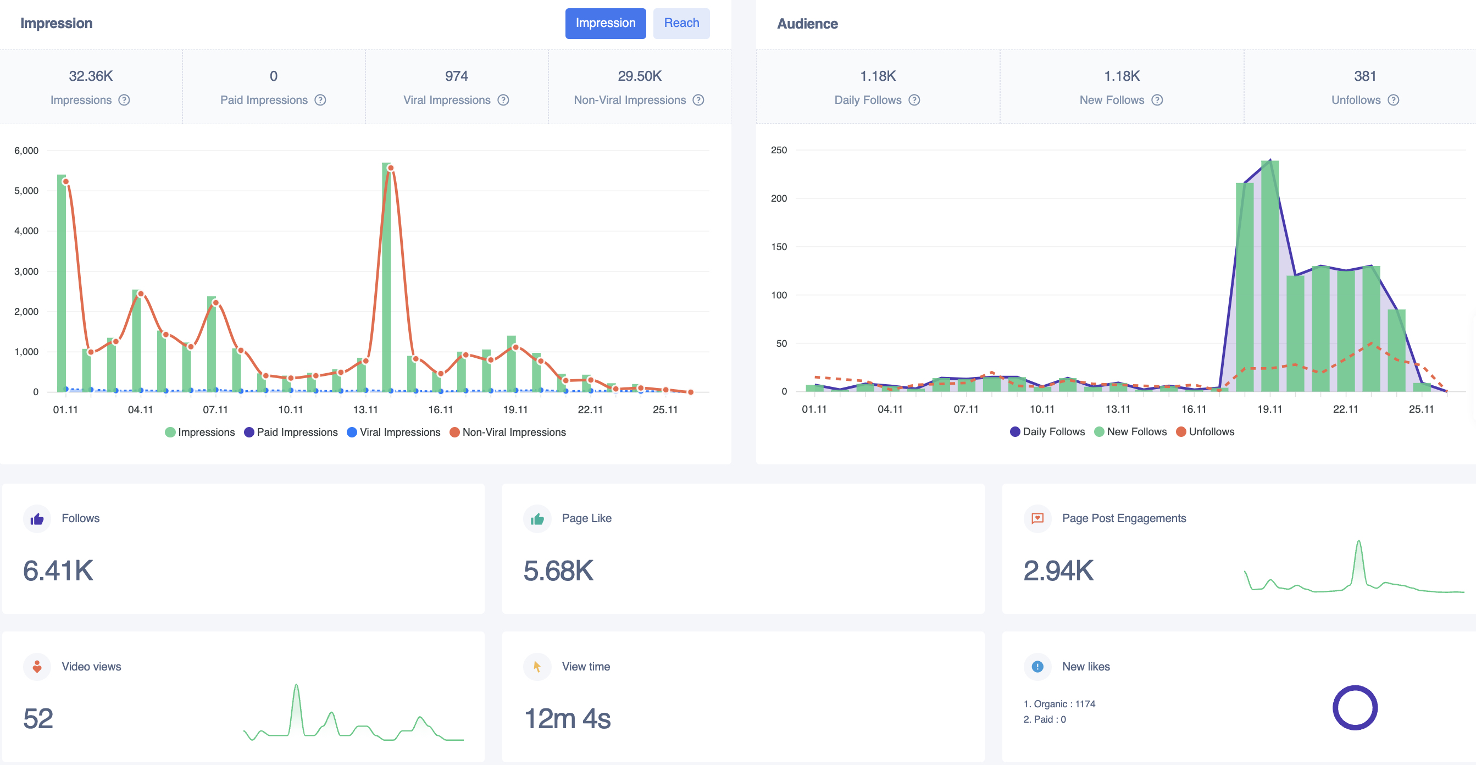
Task: Click the Follows thumbs-up icon
Action: pyautogui.click(x=37, y=519)
